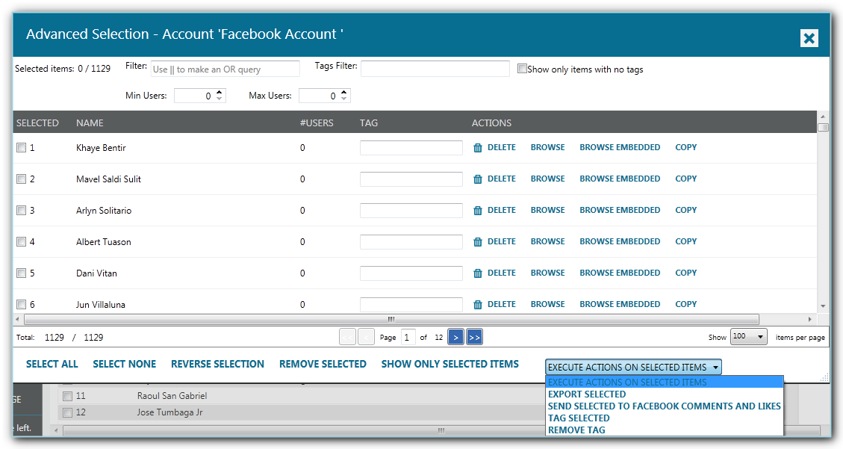Go to the previous page button
Image resolution: width=843 pixels, height=449 pixels.
[x=366, y=337]
